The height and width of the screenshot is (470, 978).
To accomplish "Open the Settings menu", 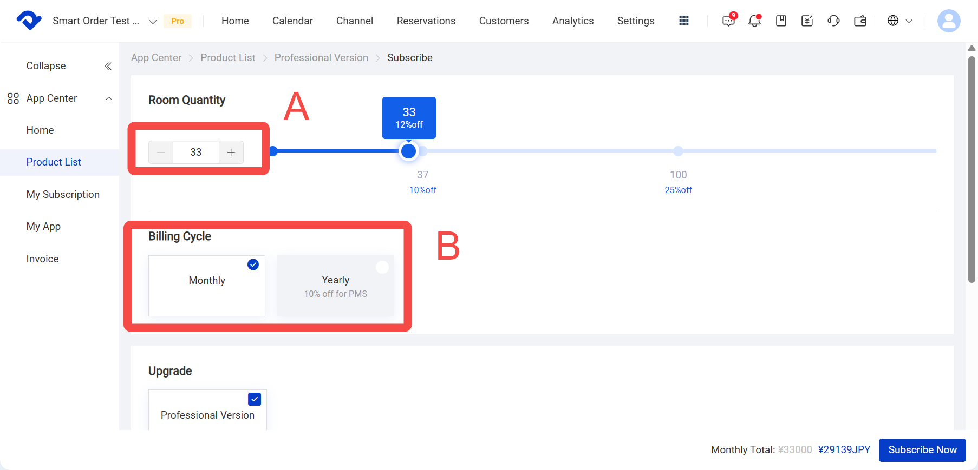I will pyautogui.click(x=636, y=21).
